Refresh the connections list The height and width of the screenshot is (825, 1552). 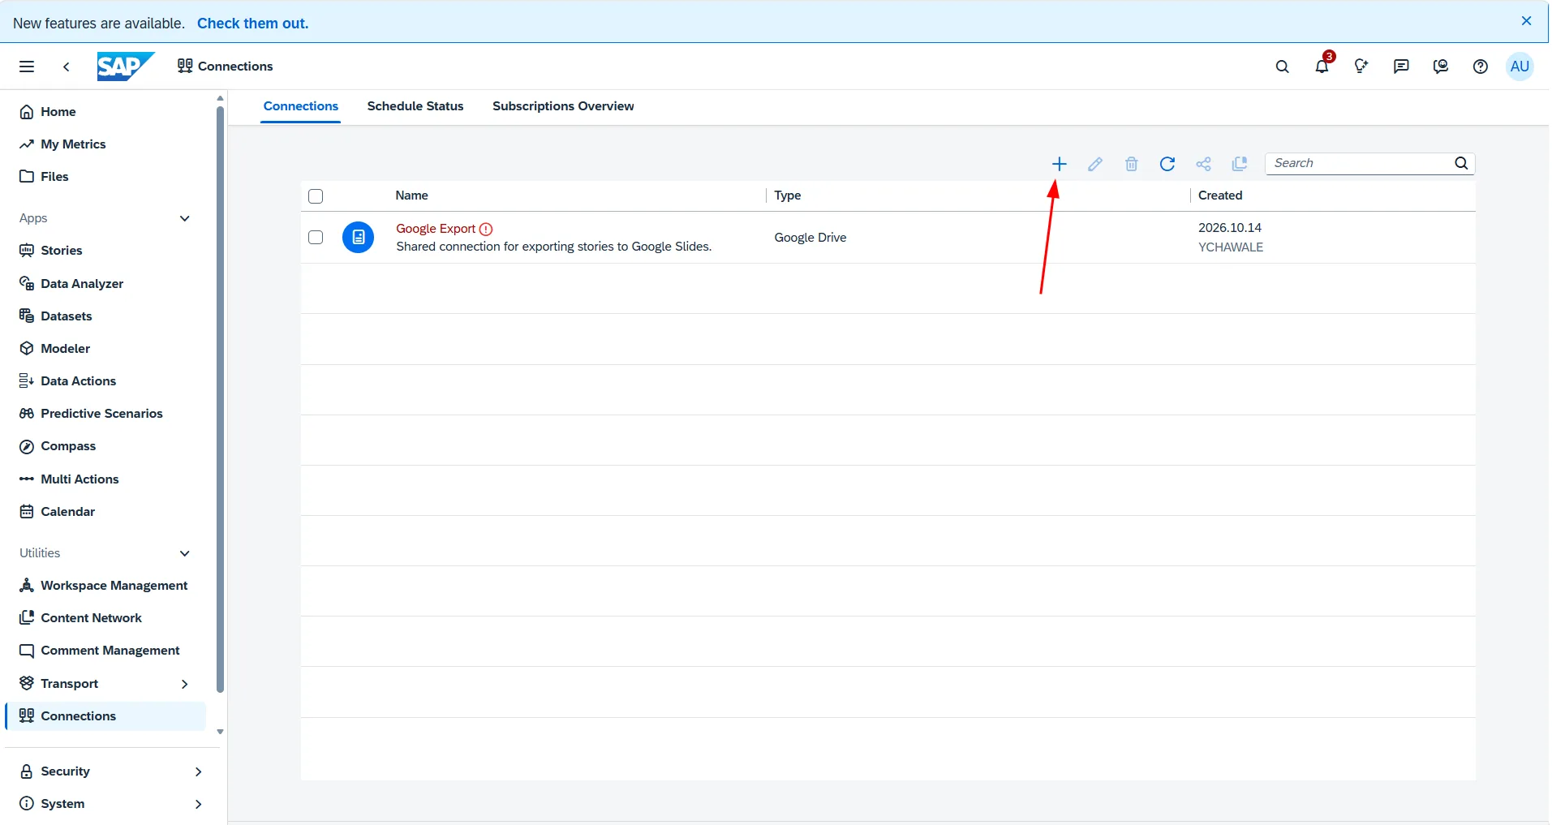point(1167,164)
